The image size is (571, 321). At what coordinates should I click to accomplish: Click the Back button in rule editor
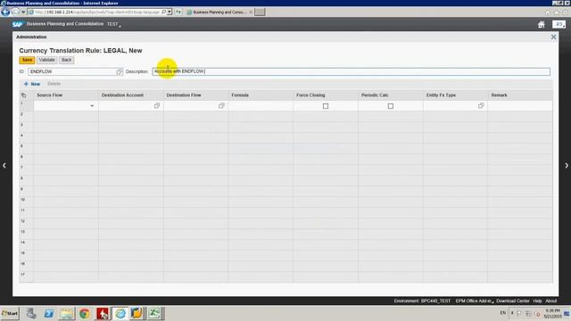(x=67, y=60)
